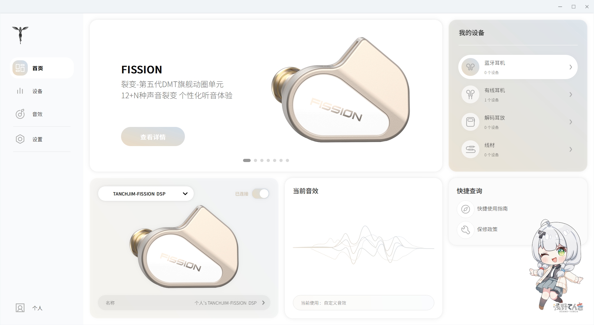Click the Tanchjim angel logo
594x325 pixels.
click(x=20, y=35)
